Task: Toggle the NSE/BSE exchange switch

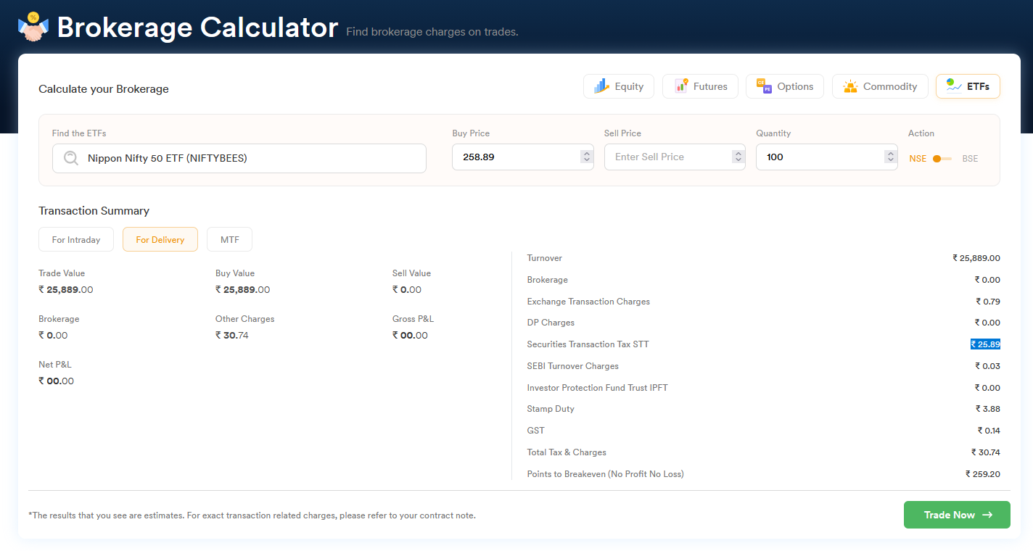Action: click(941, 159)
